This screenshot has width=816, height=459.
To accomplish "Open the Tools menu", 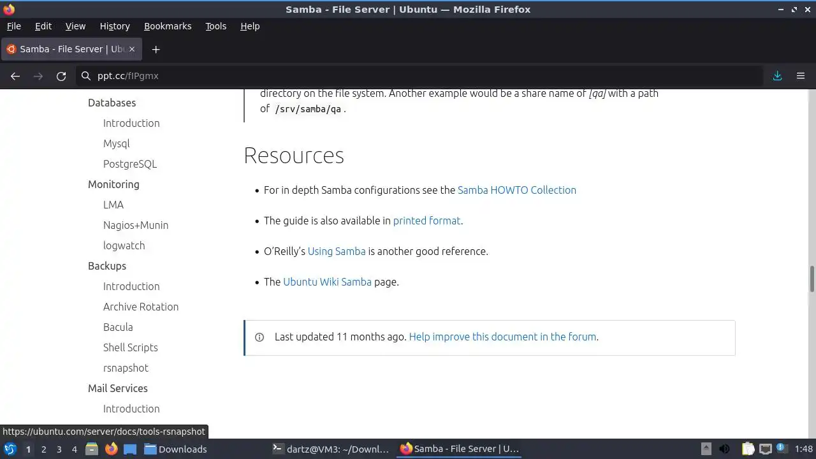I will pyautogui.click(x=216, y=26).
